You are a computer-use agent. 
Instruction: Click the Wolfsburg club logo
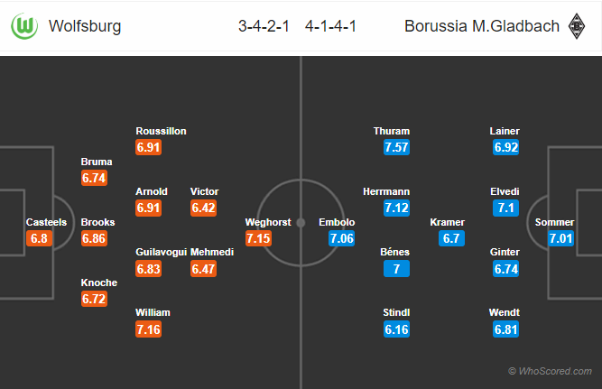[x=24, y=26]
